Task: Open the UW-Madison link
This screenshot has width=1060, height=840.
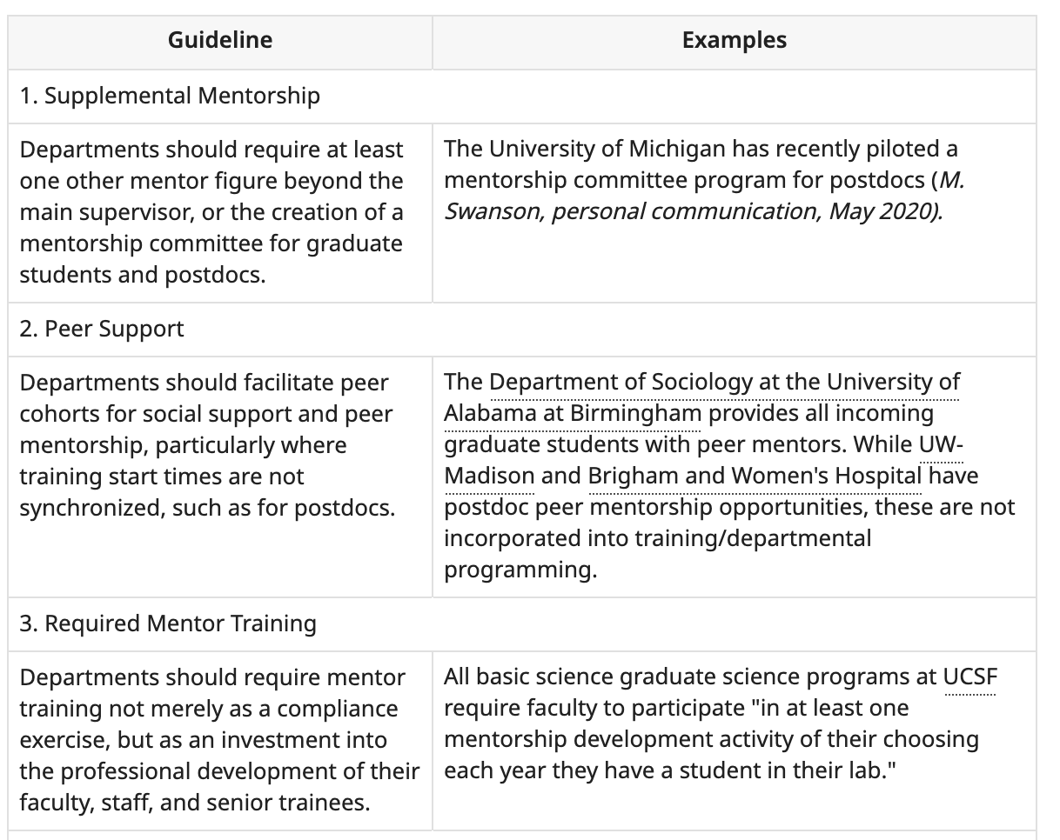Action: click(941, 445)
